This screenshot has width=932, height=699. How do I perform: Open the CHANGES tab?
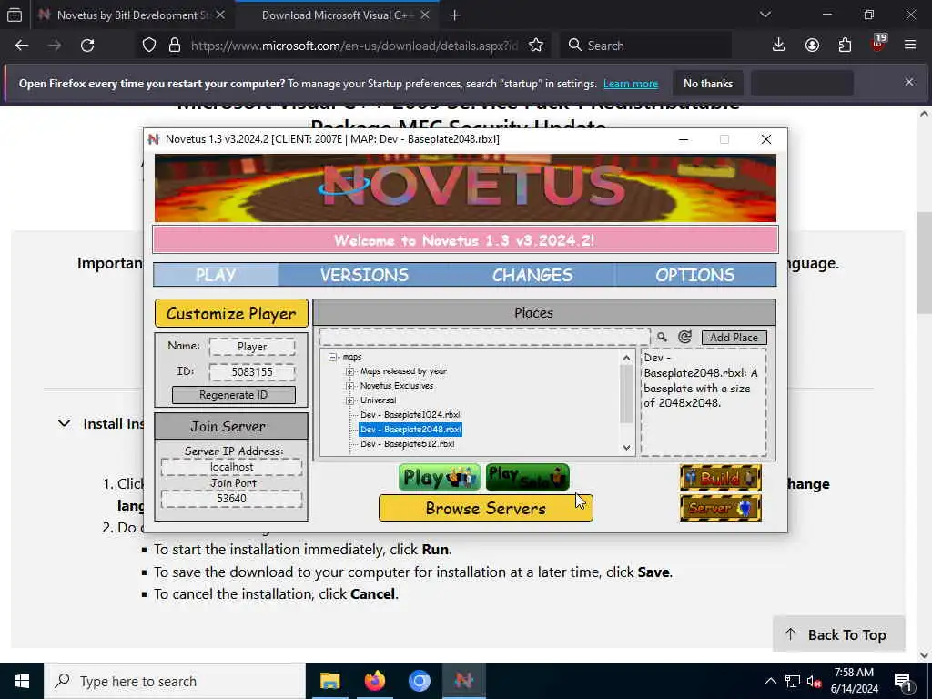pyautogui.click(x=532, y=275)
